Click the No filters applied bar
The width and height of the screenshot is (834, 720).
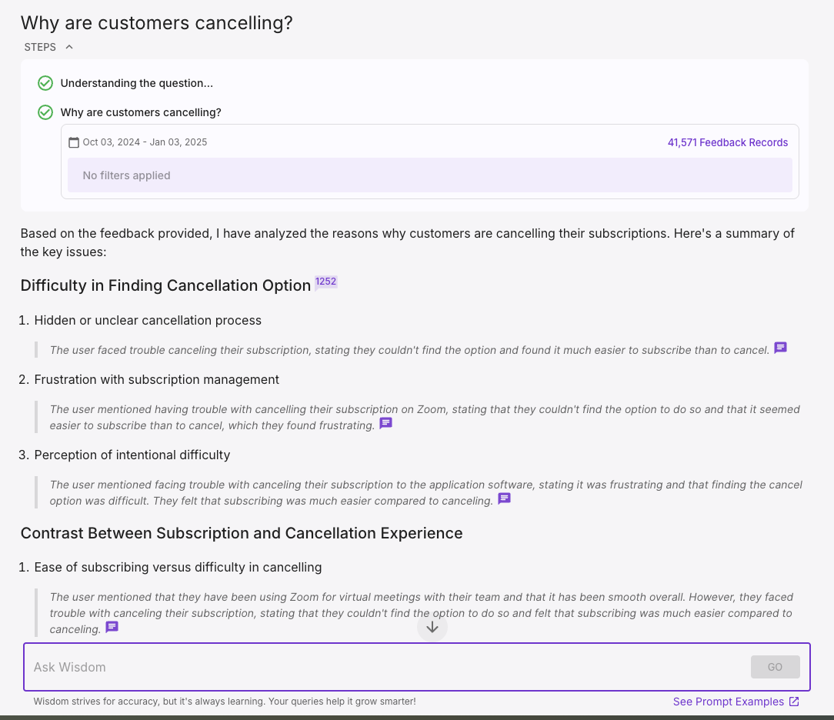[430, 175]
